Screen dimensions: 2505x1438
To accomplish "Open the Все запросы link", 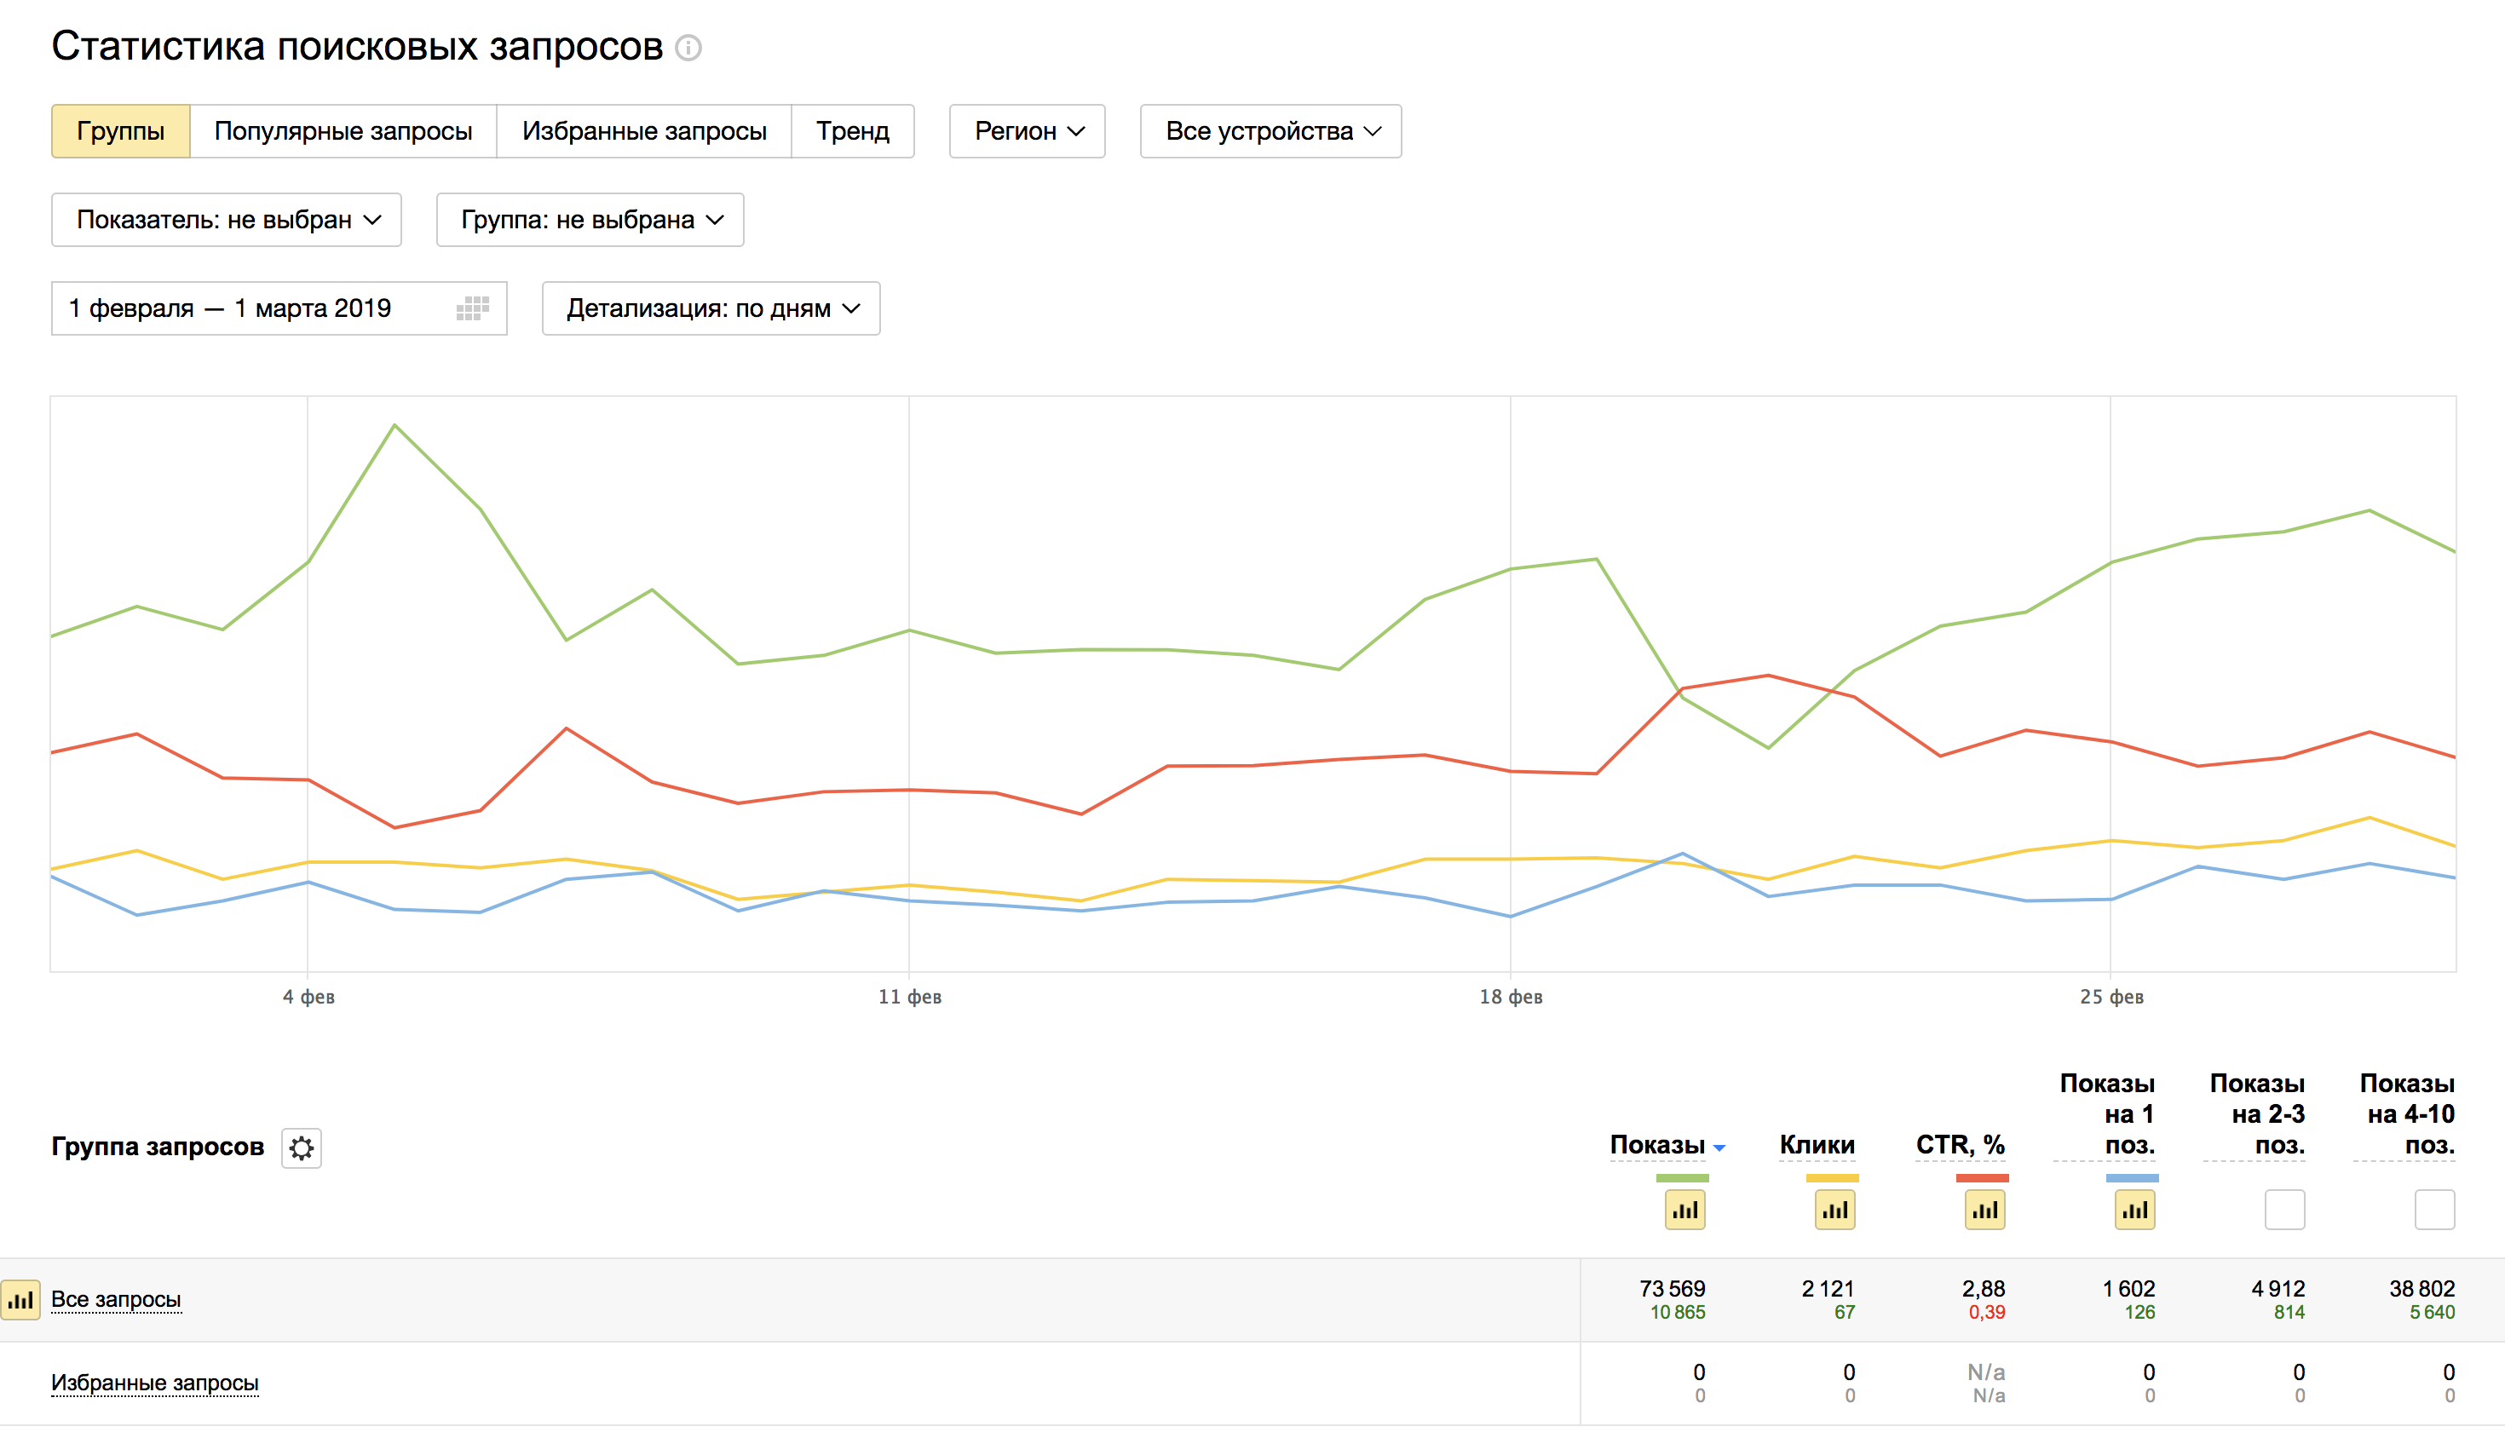I will point(116,1300).
